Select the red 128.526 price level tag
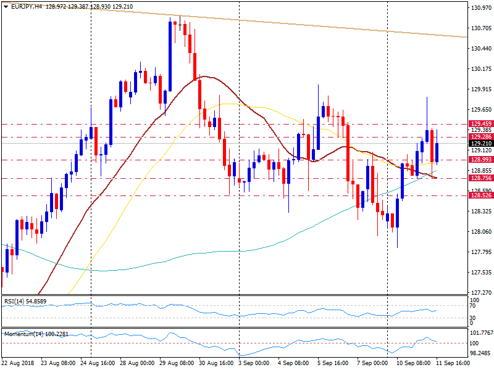Viewport: 494px width, 370px height. tap(480, 195)
